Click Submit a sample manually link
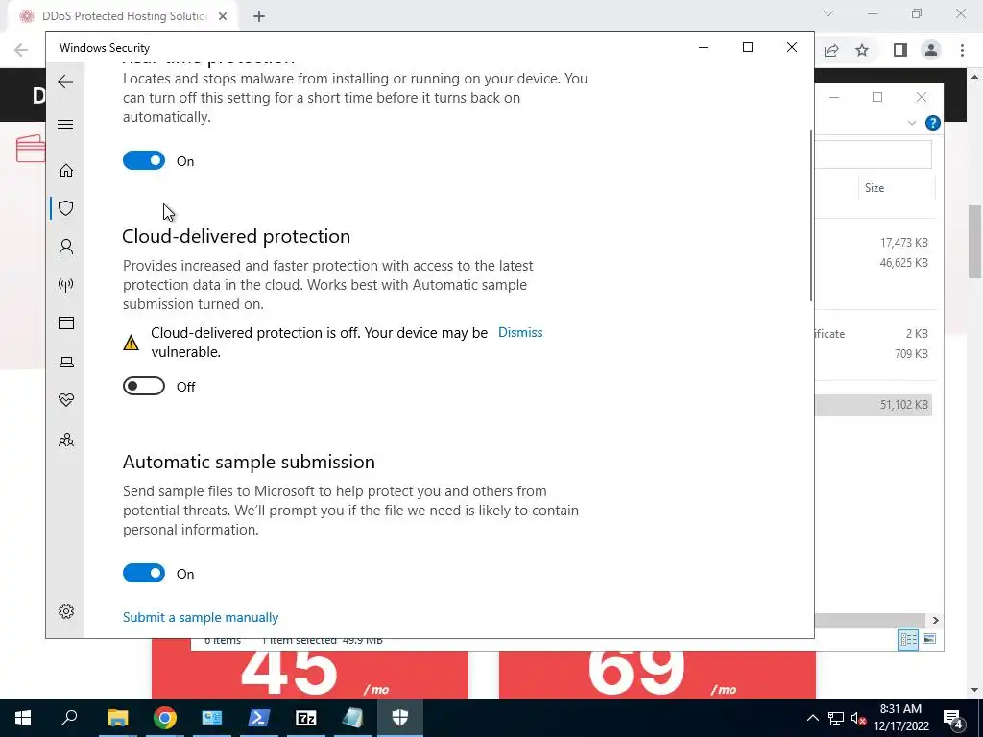983x737 pixels. [201, 617]
